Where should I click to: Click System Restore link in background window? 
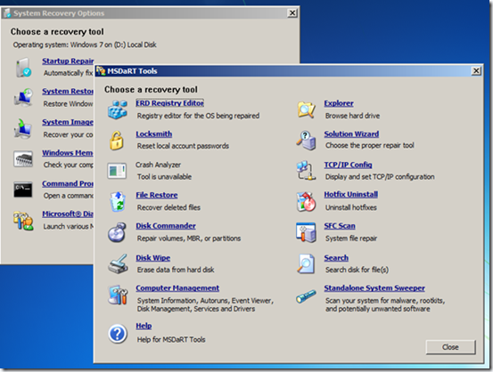click(x=68, y=91)
